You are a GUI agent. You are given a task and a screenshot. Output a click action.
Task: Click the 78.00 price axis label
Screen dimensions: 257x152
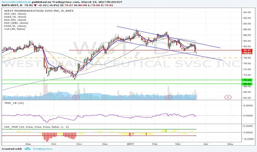point(247,58)
